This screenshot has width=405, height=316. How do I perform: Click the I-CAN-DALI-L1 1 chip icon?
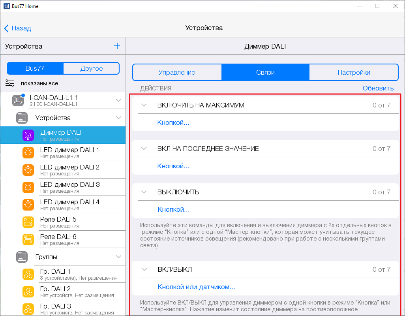(x=18, y=100)
